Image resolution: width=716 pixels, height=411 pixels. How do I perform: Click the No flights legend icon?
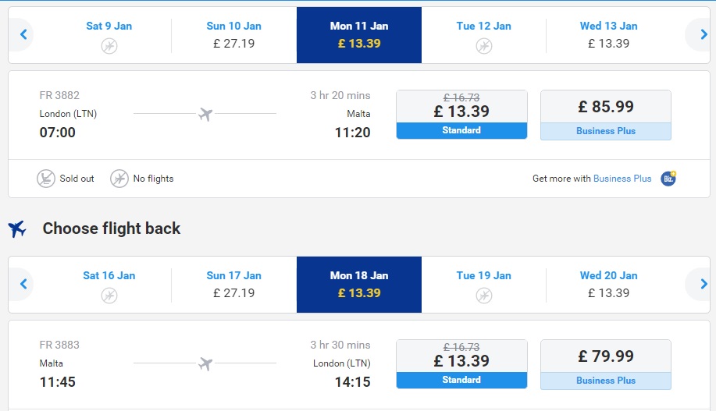[x=119, y=179]
